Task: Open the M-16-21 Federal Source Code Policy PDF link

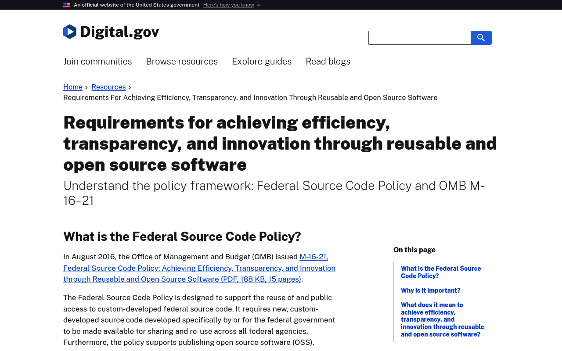Action: click(x=199, y=268)
